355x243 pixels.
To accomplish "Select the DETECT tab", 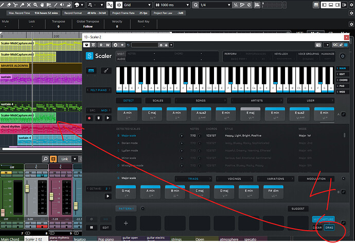I will tap(129, 100).
